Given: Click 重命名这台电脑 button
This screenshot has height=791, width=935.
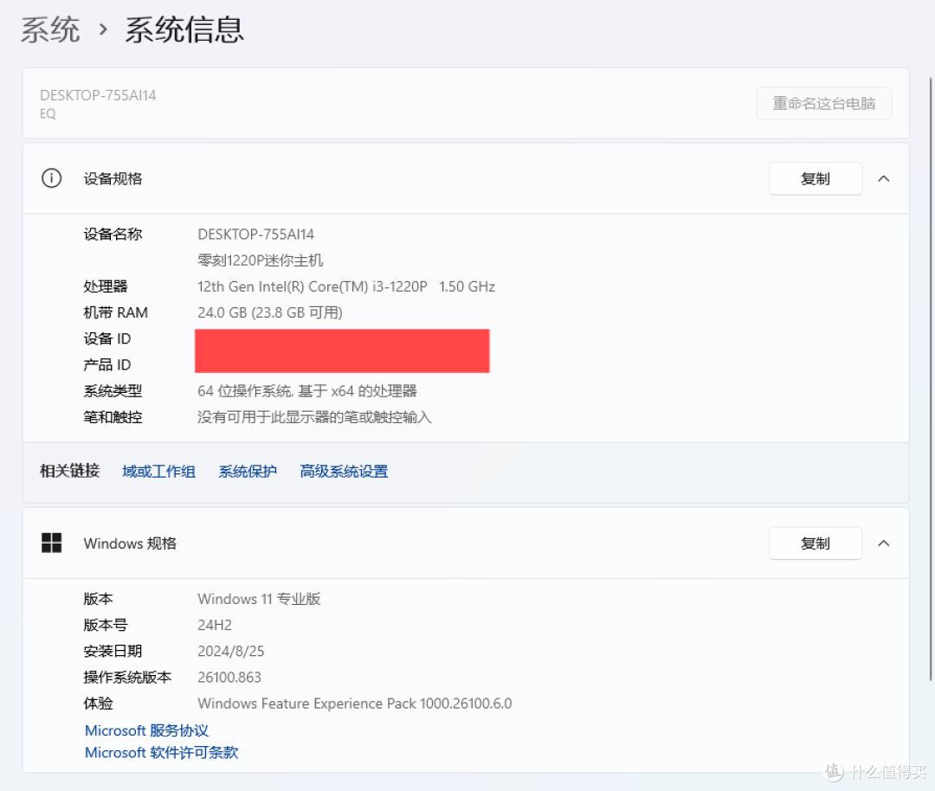Looking at the screenshot, I should point(824,103).
